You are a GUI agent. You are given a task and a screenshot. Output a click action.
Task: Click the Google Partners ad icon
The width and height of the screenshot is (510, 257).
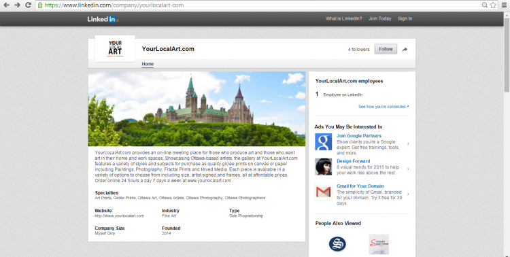click(x=323, y=142)
